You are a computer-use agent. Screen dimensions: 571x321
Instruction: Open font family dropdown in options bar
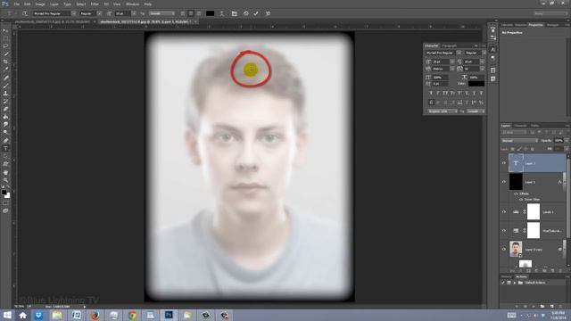pyautogui.click(x=73, y=13)
